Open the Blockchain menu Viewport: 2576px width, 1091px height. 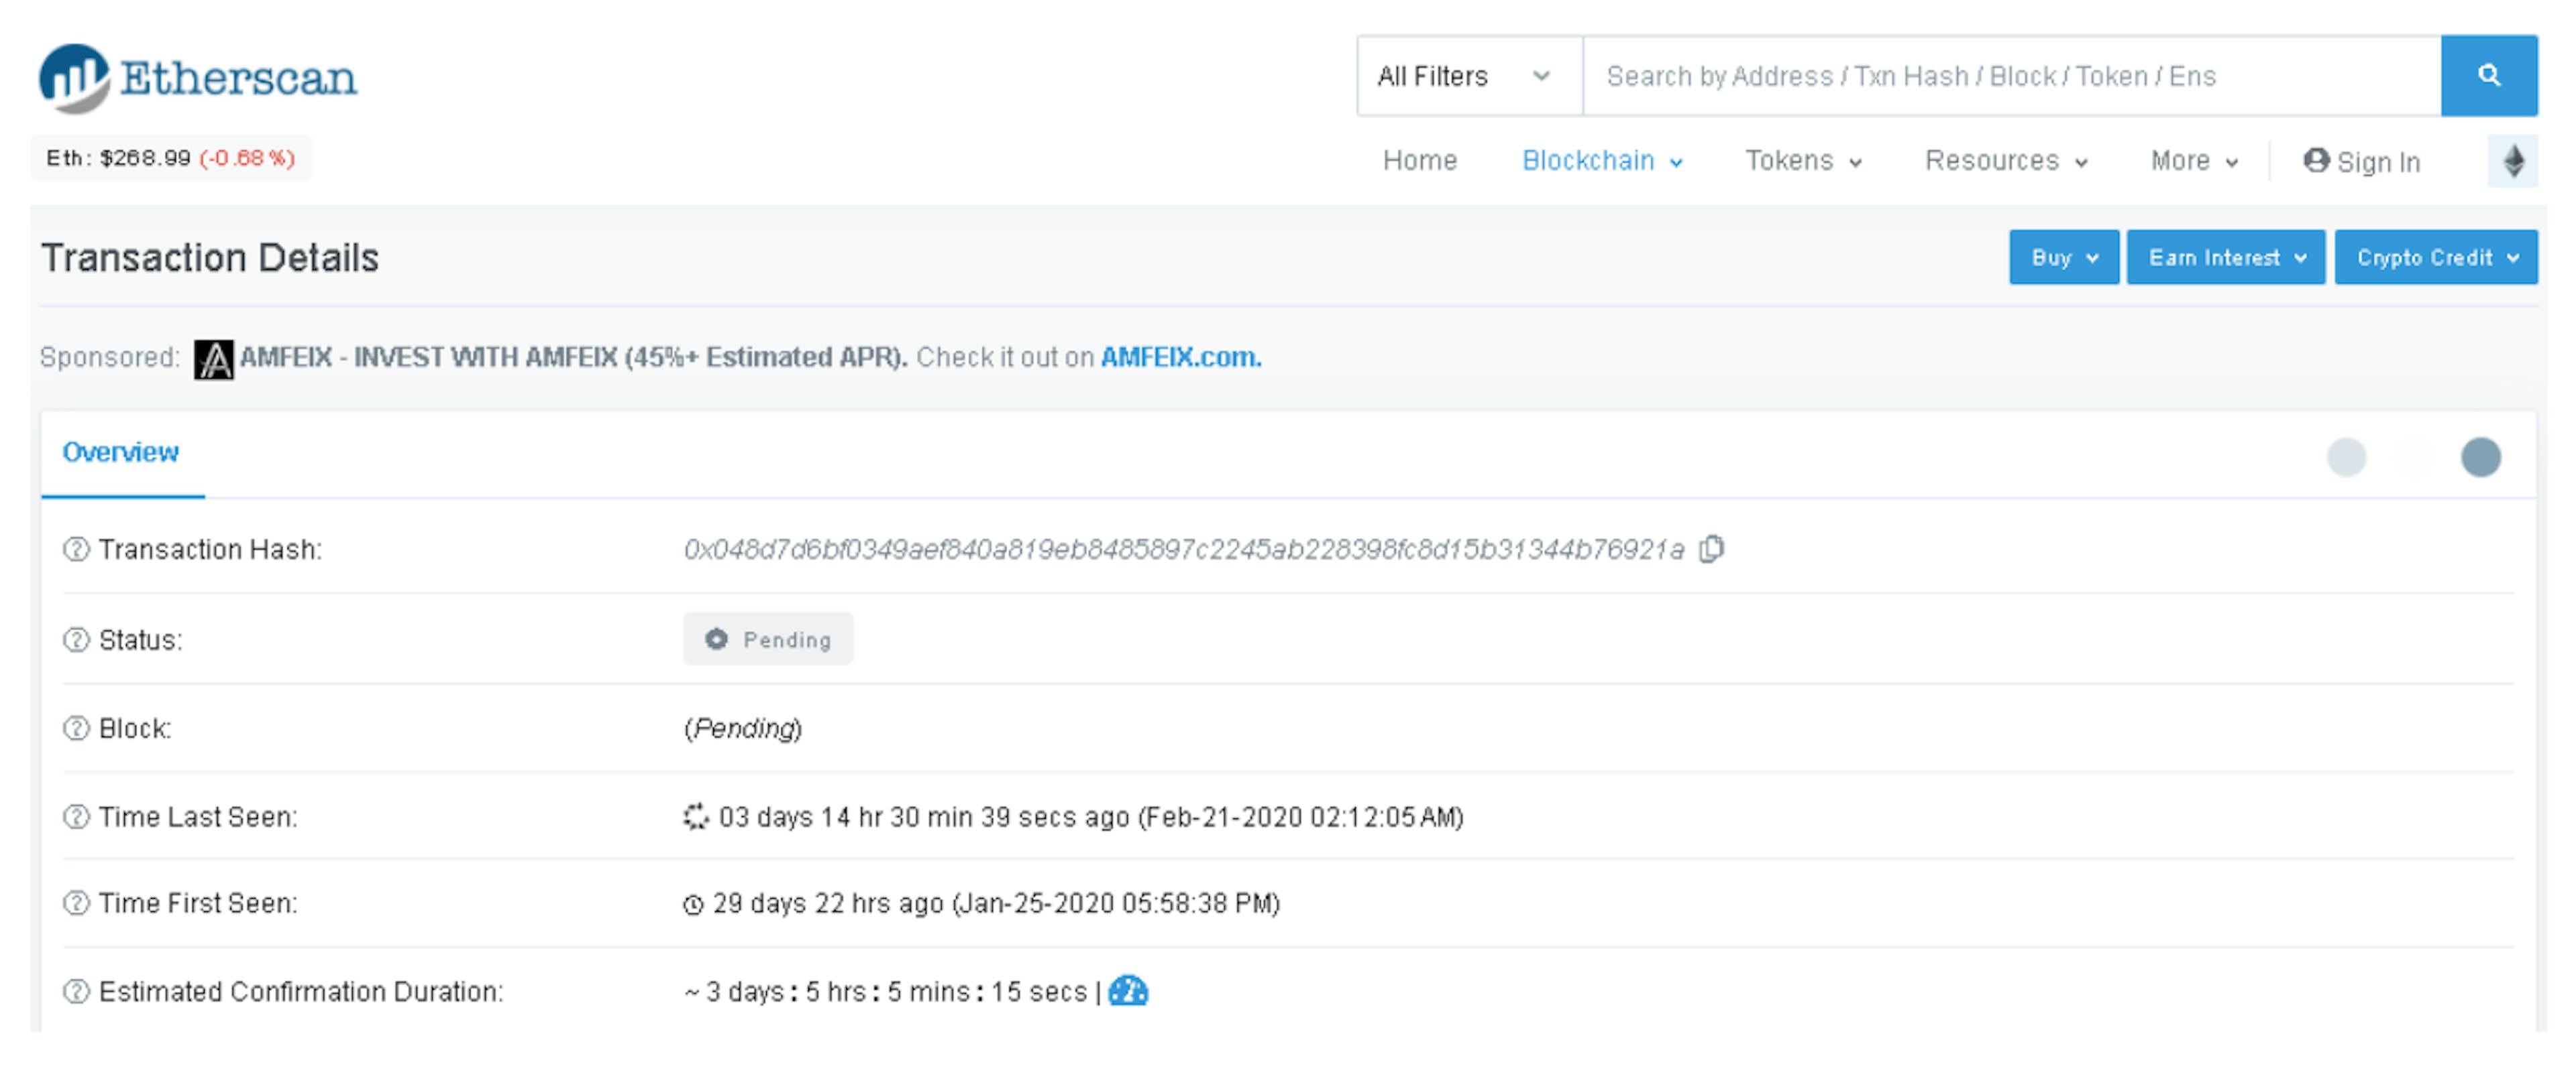[1601, 161]
